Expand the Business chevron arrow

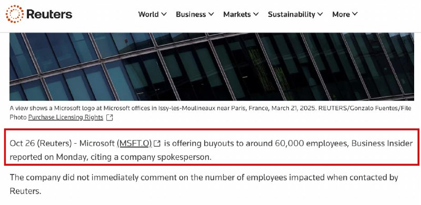coord(212,14)
